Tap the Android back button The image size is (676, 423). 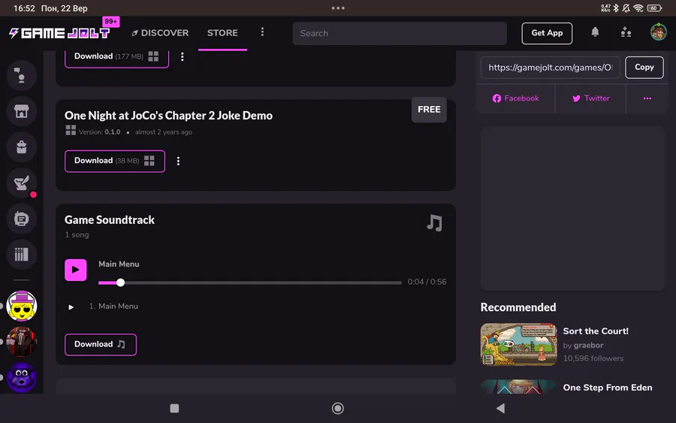click(500, 408)
